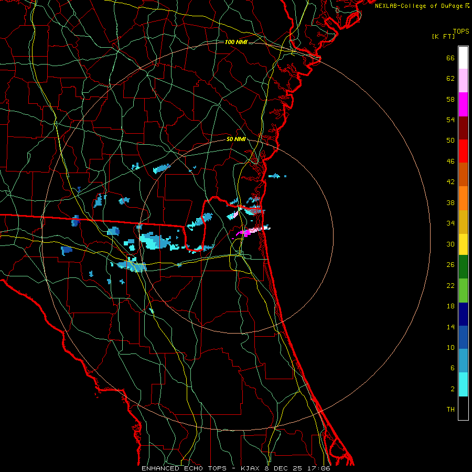Click the light pink swatch at 62
The image size is (472, 472).
463,81
